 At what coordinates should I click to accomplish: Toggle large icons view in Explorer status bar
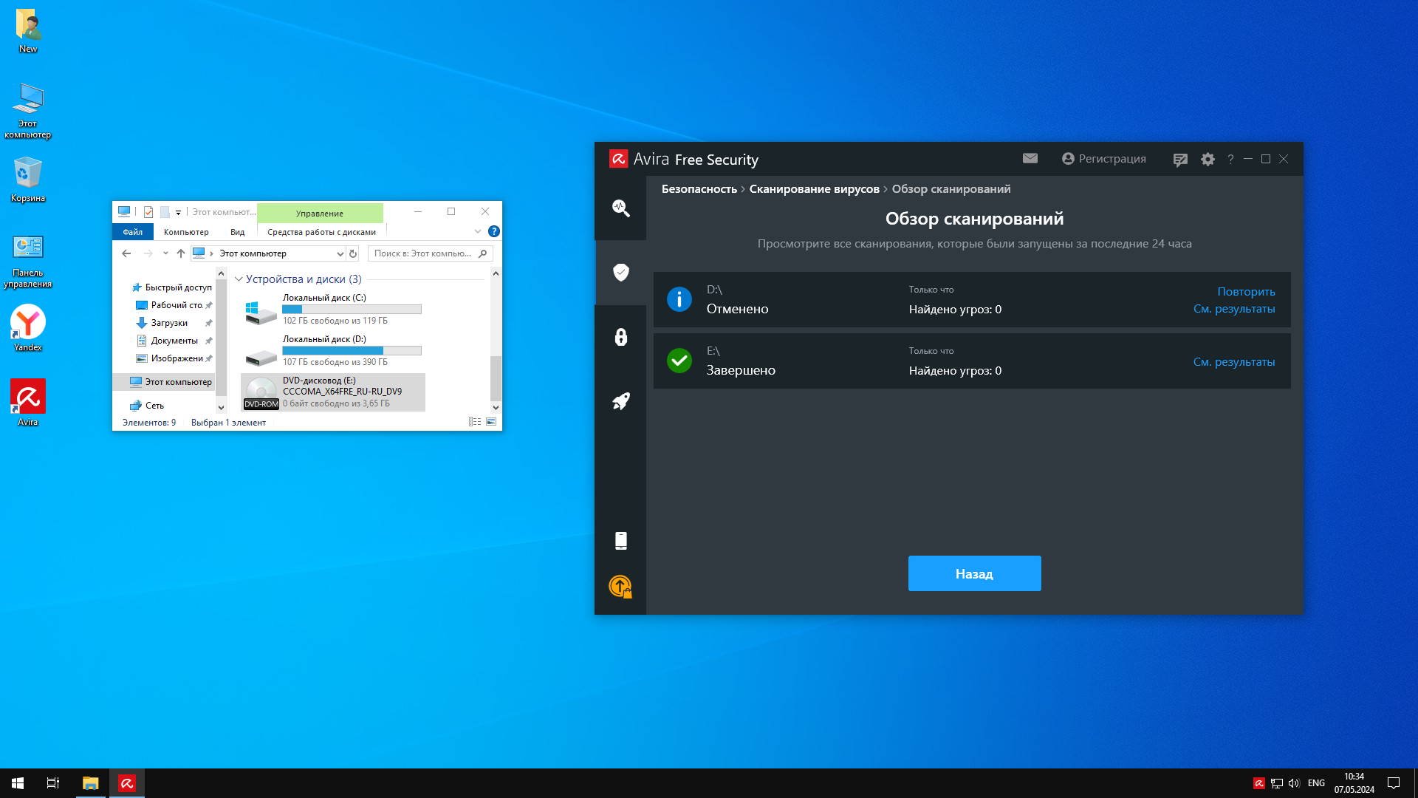coord(491,422)
